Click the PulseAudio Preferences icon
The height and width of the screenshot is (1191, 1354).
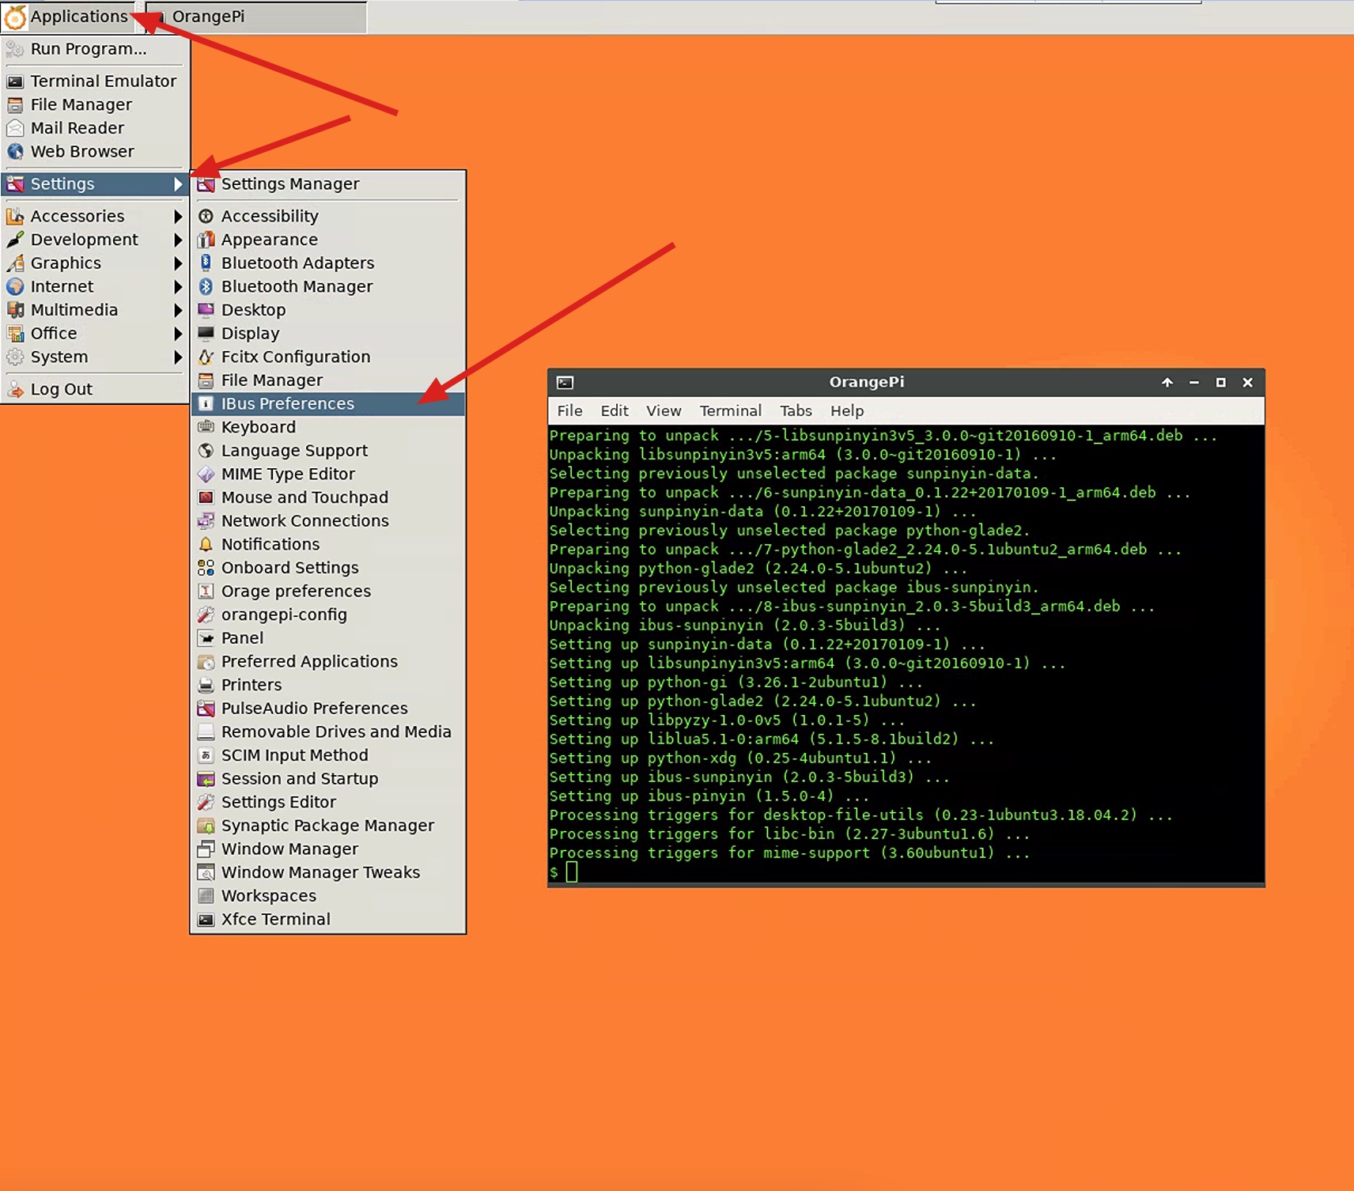click(x=206, y=709)
